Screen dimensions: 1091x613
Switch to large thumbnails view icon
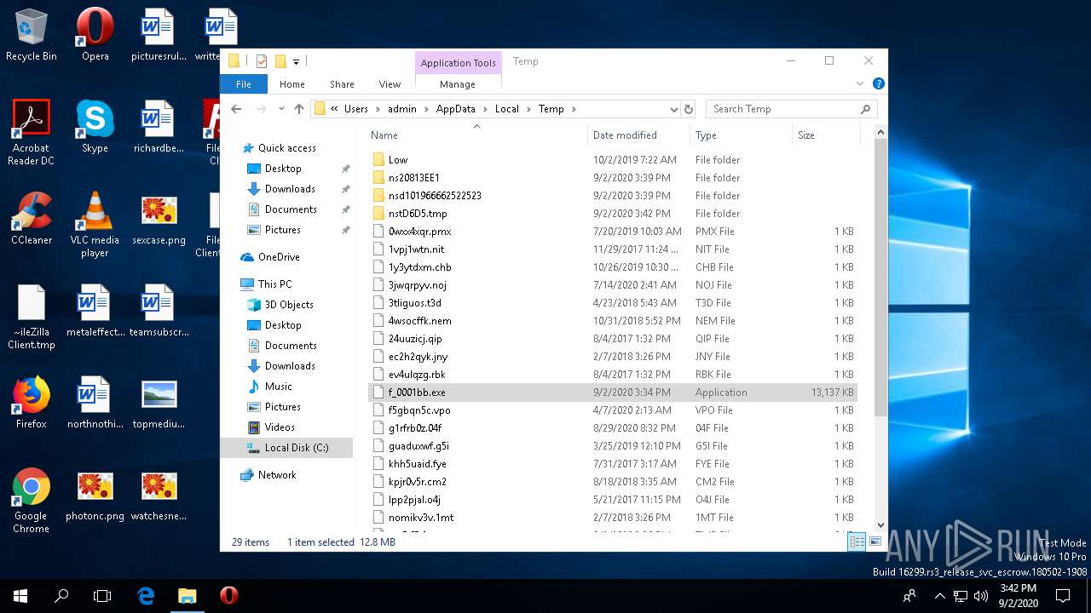click(x=875, y=541)
